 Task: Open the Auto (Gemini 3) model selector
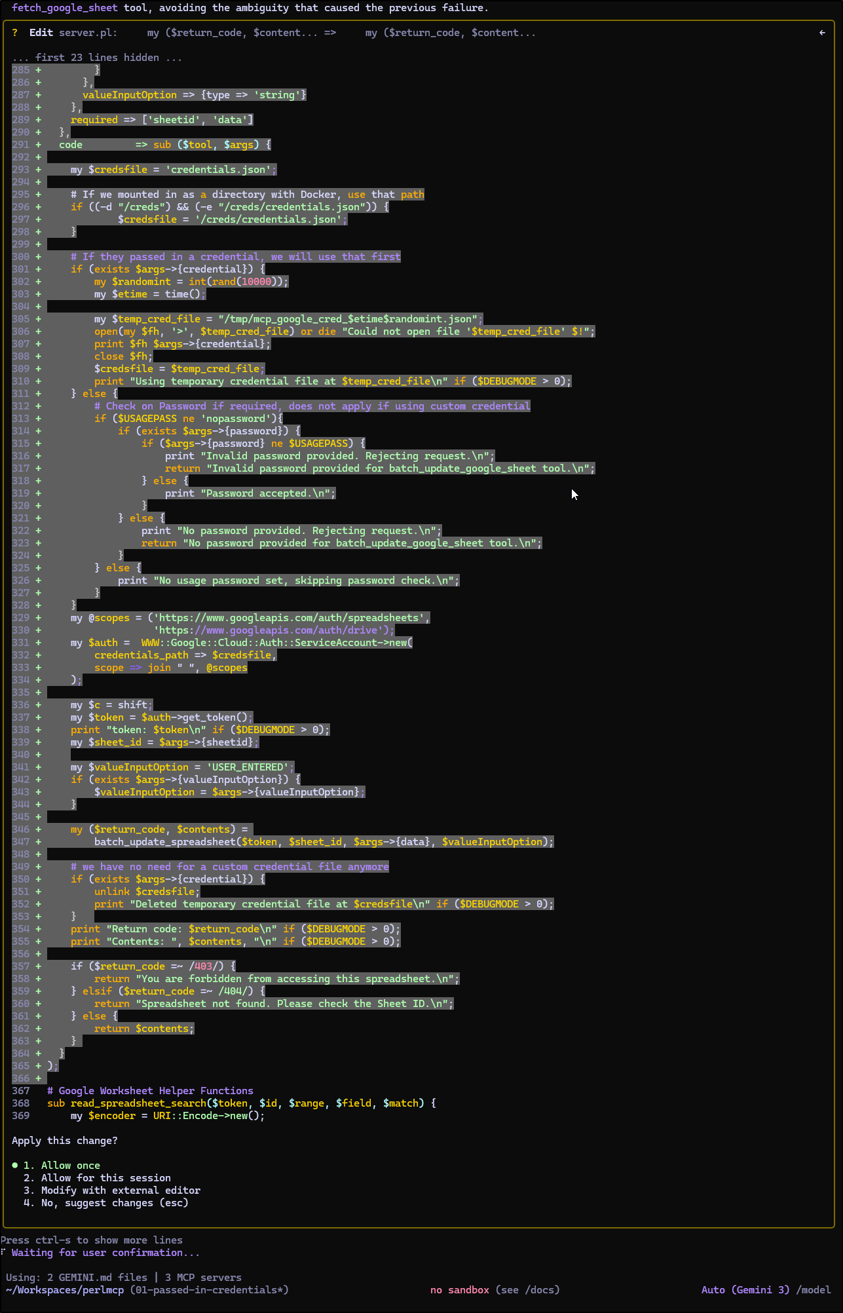(x=745, y=1290)
